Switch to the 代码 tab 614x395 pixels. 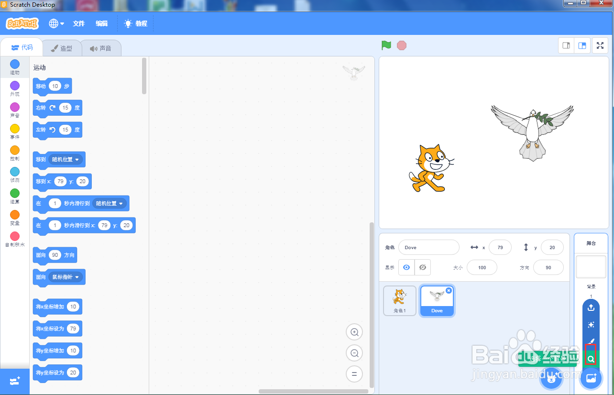pos(22,47)
